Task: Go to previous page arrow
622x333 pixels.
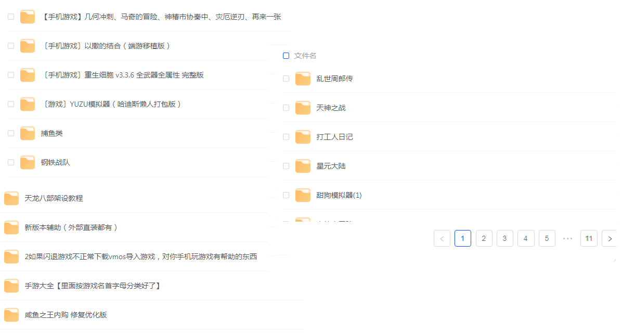Action: click(x=442, y=238)
